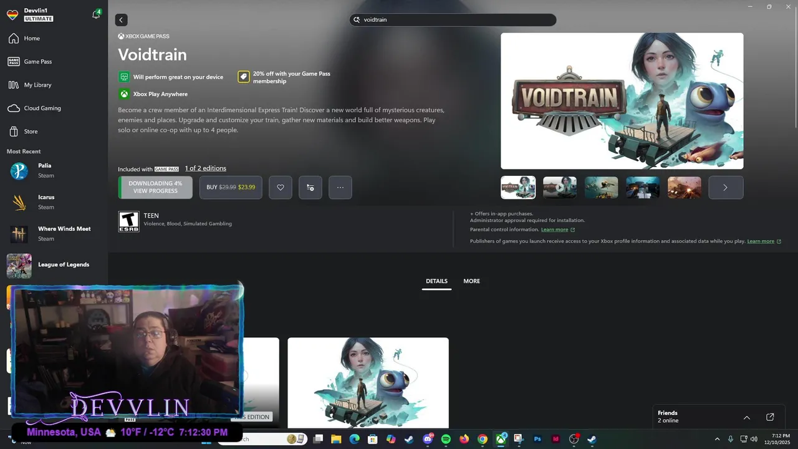Viewport: 798px width, 449px height.
Task: Click the search magnifier icon
Action: (357, 20)
